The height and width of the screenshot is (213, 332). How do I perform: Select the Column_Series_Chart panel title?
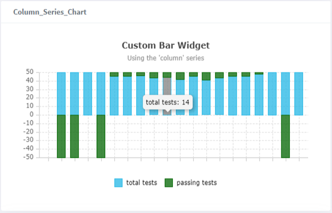click(x=50, y=12)
